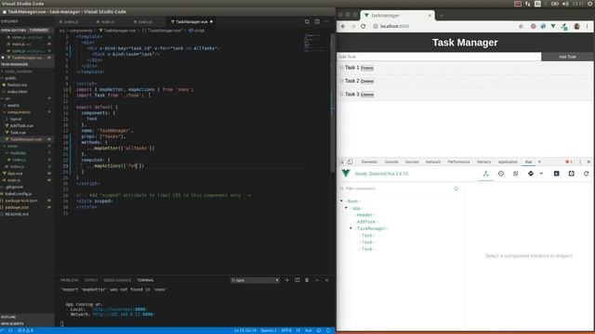595x334 pixels.
Task: Check the Task 2 checkbox
Action: pos(341,81)
